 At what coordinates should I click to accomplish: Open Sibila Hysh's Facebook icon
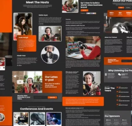pyautogui.click(x=39, y=24)
